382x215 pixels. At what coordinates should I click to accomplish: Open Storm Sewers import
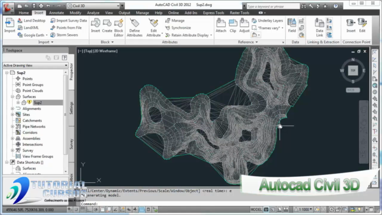click(64, 35)
